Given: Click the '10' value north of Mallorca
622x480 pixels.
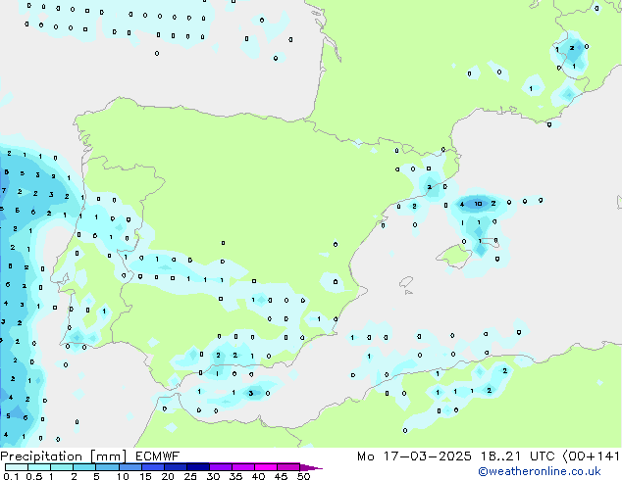Looking at the screenshot, I should pos(479,204).
